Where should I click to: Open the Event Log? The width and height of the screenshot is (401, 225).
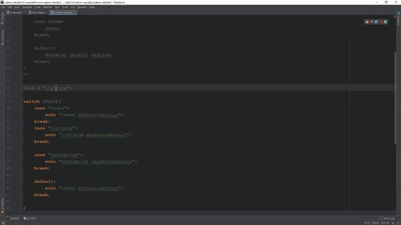[387, 218]
